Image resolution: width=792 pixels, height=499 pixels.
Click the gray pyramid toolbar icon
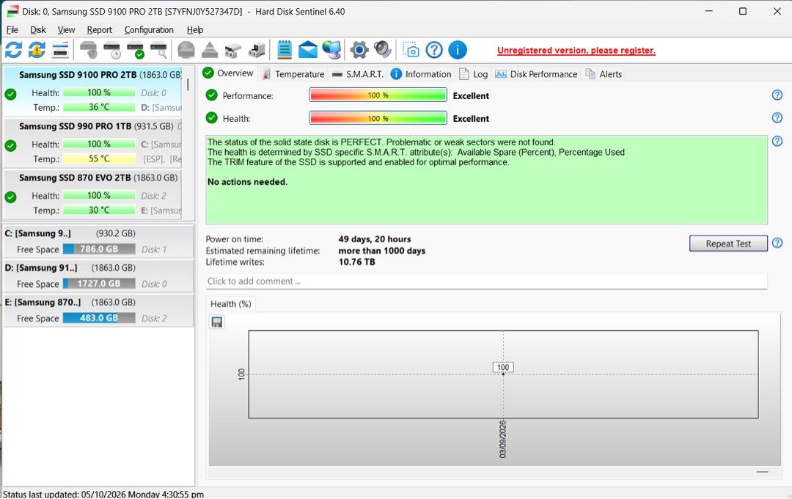(x=210, y=50)
